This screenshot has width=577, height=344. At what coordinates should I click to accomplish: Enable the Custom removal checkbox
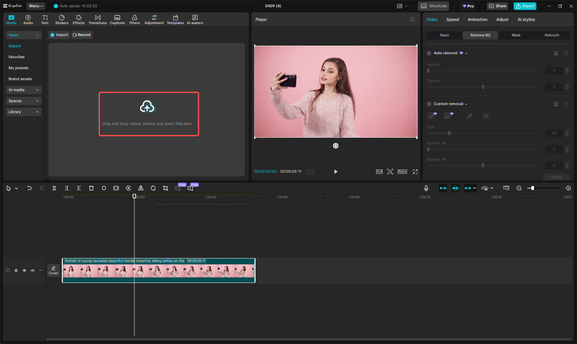coord(429,104)
